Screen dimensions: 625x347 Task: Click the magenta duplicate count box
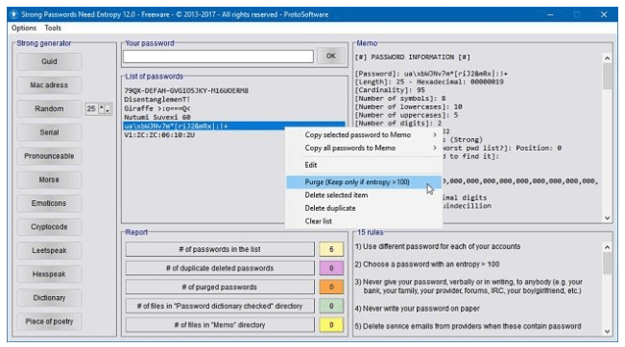[x=331, y=268]
